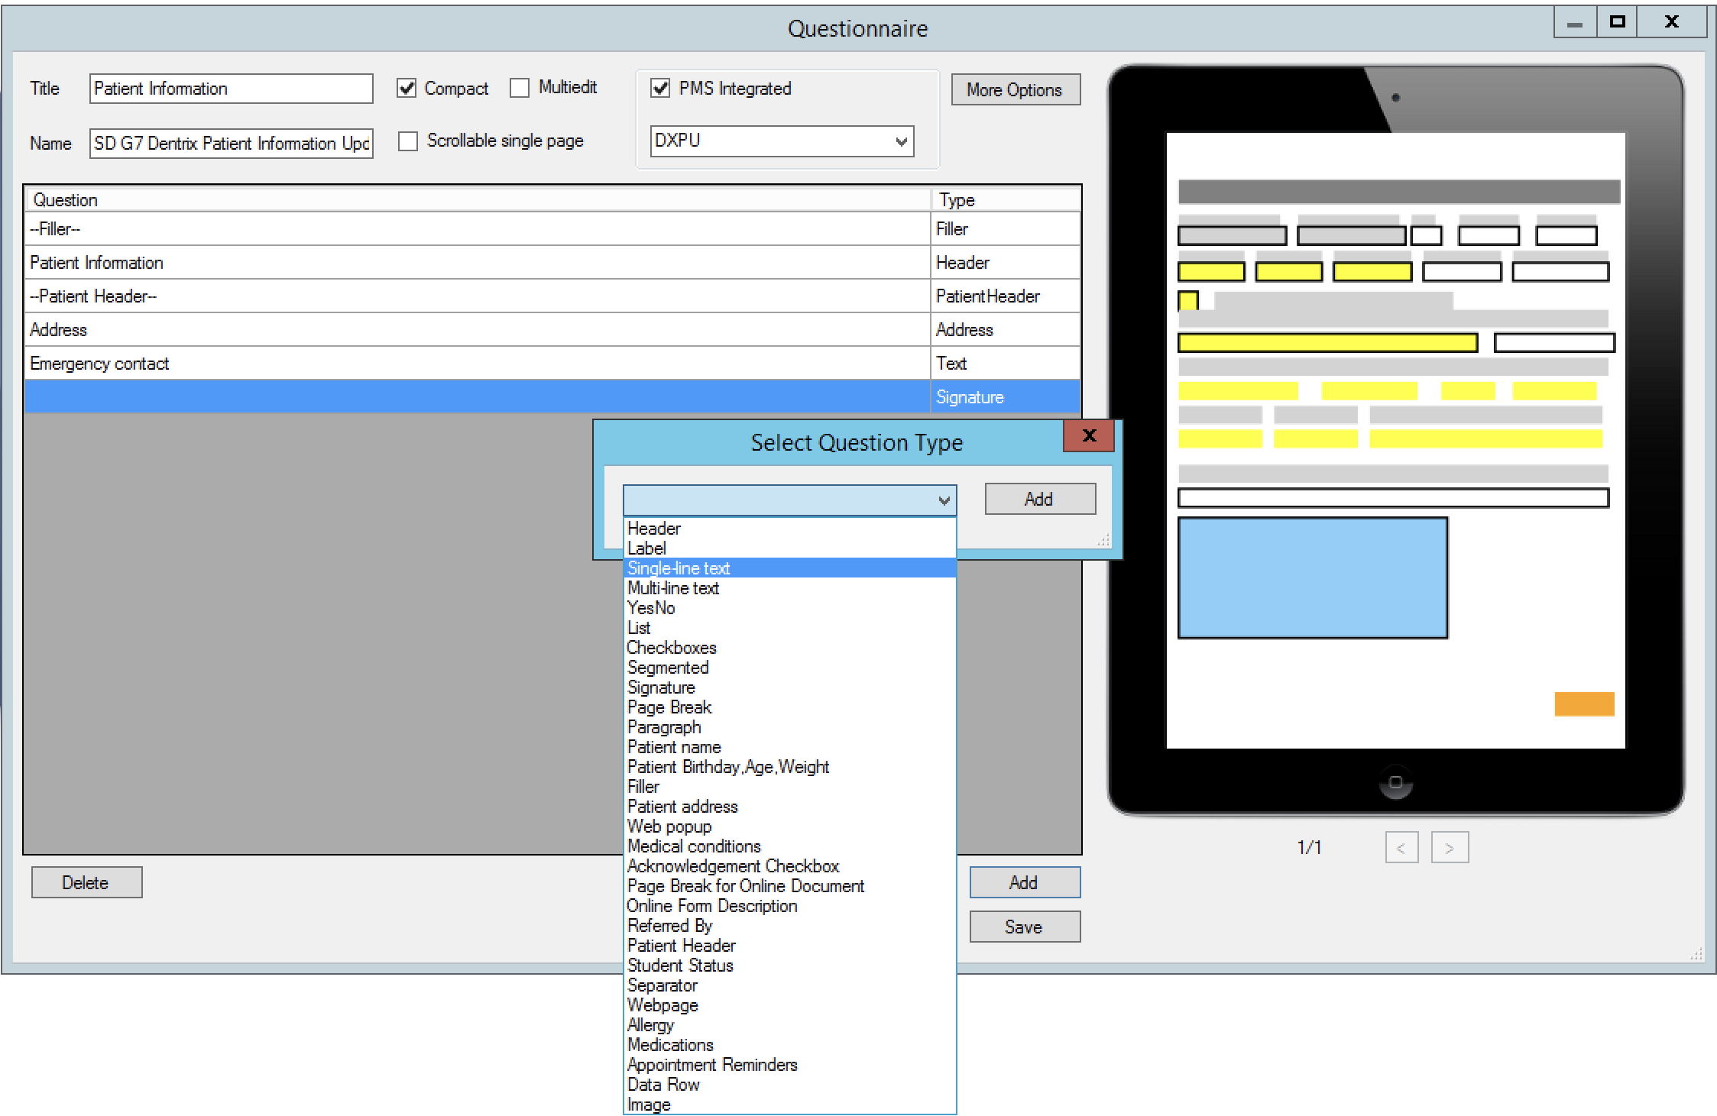Select the Address question row
This screenshot has width=1717, height=1116.
pos(553,330)
